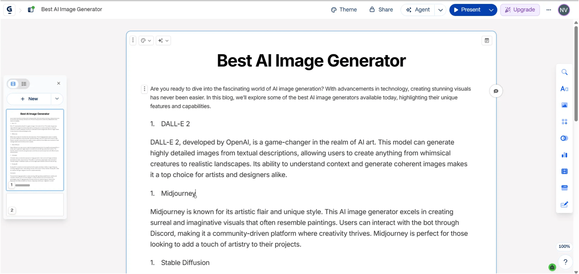Image resolution: width=579 pixels, height=274 pixels.
Task: Open the more options ellipsis menu
Action: (x=549, y=10)
